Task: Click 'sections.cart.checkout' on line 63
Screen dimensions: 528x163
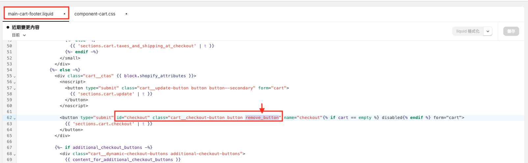Action: 104,124
